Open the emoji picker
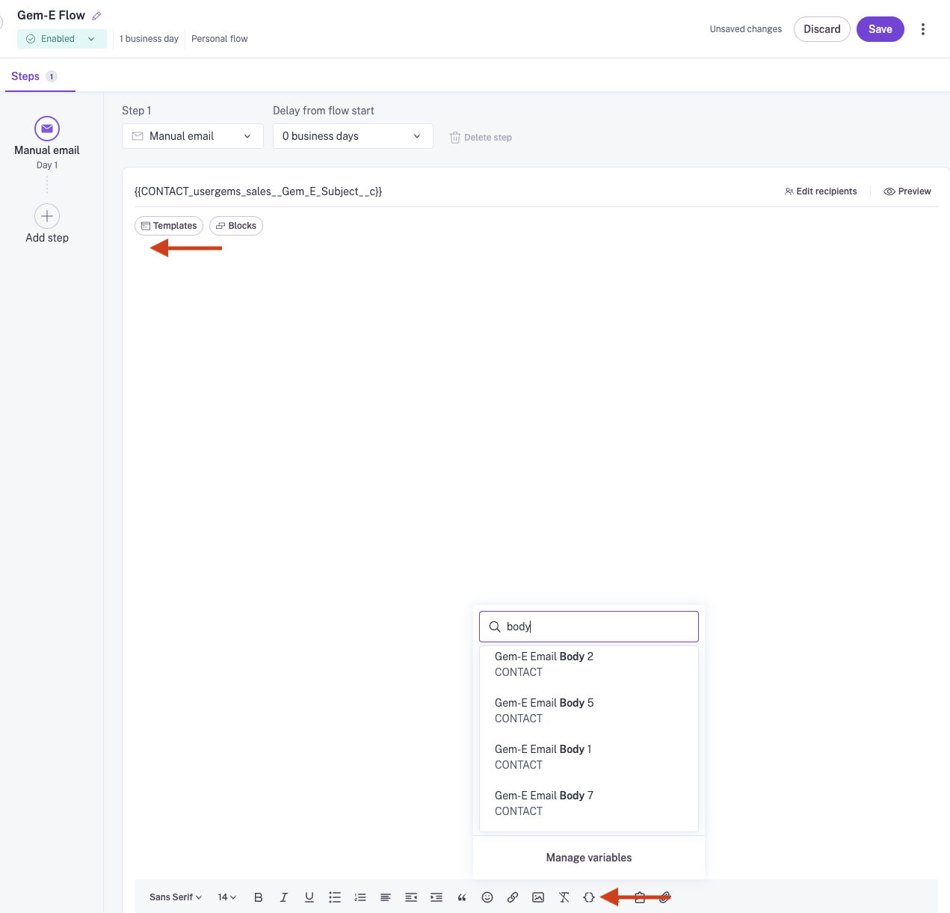950x913 pixels. [x=487, y=897]
